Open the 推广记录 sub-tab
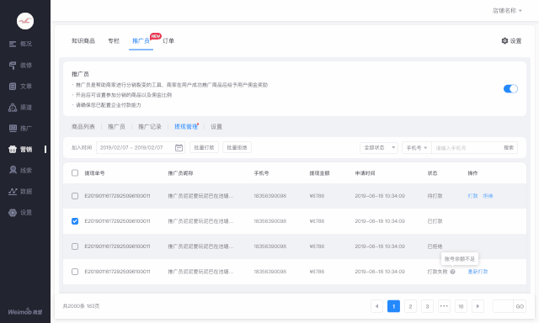 tap(150, 127)
